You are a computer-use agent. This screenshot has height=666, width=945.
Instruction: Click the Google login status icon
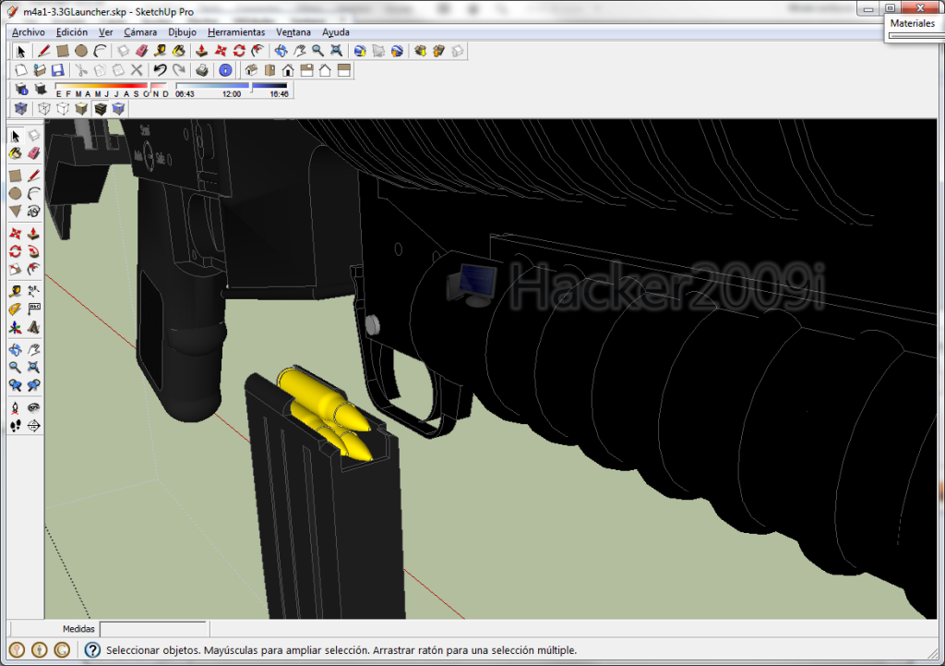62,649
